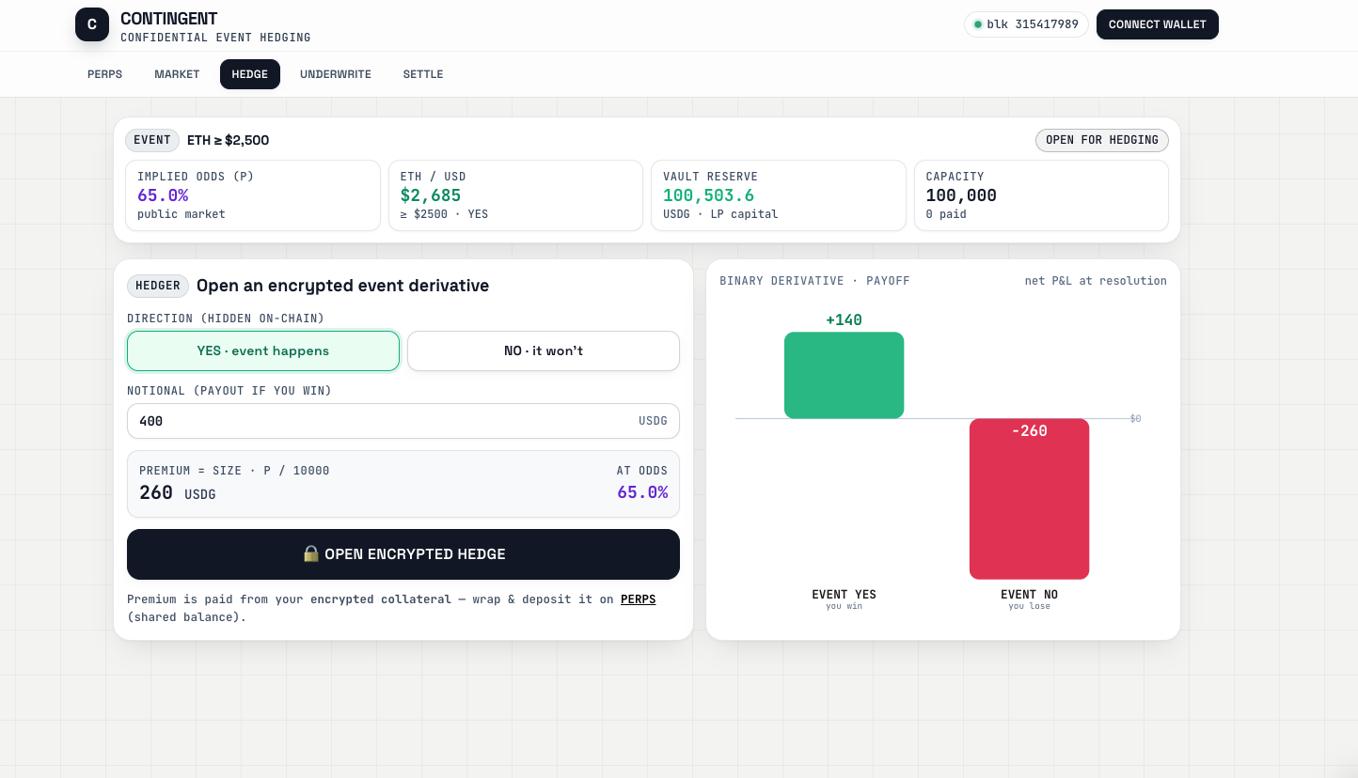Screen dimensions: 1358x778
Task: Open the PERPS tab
Action: click(104, 74)
